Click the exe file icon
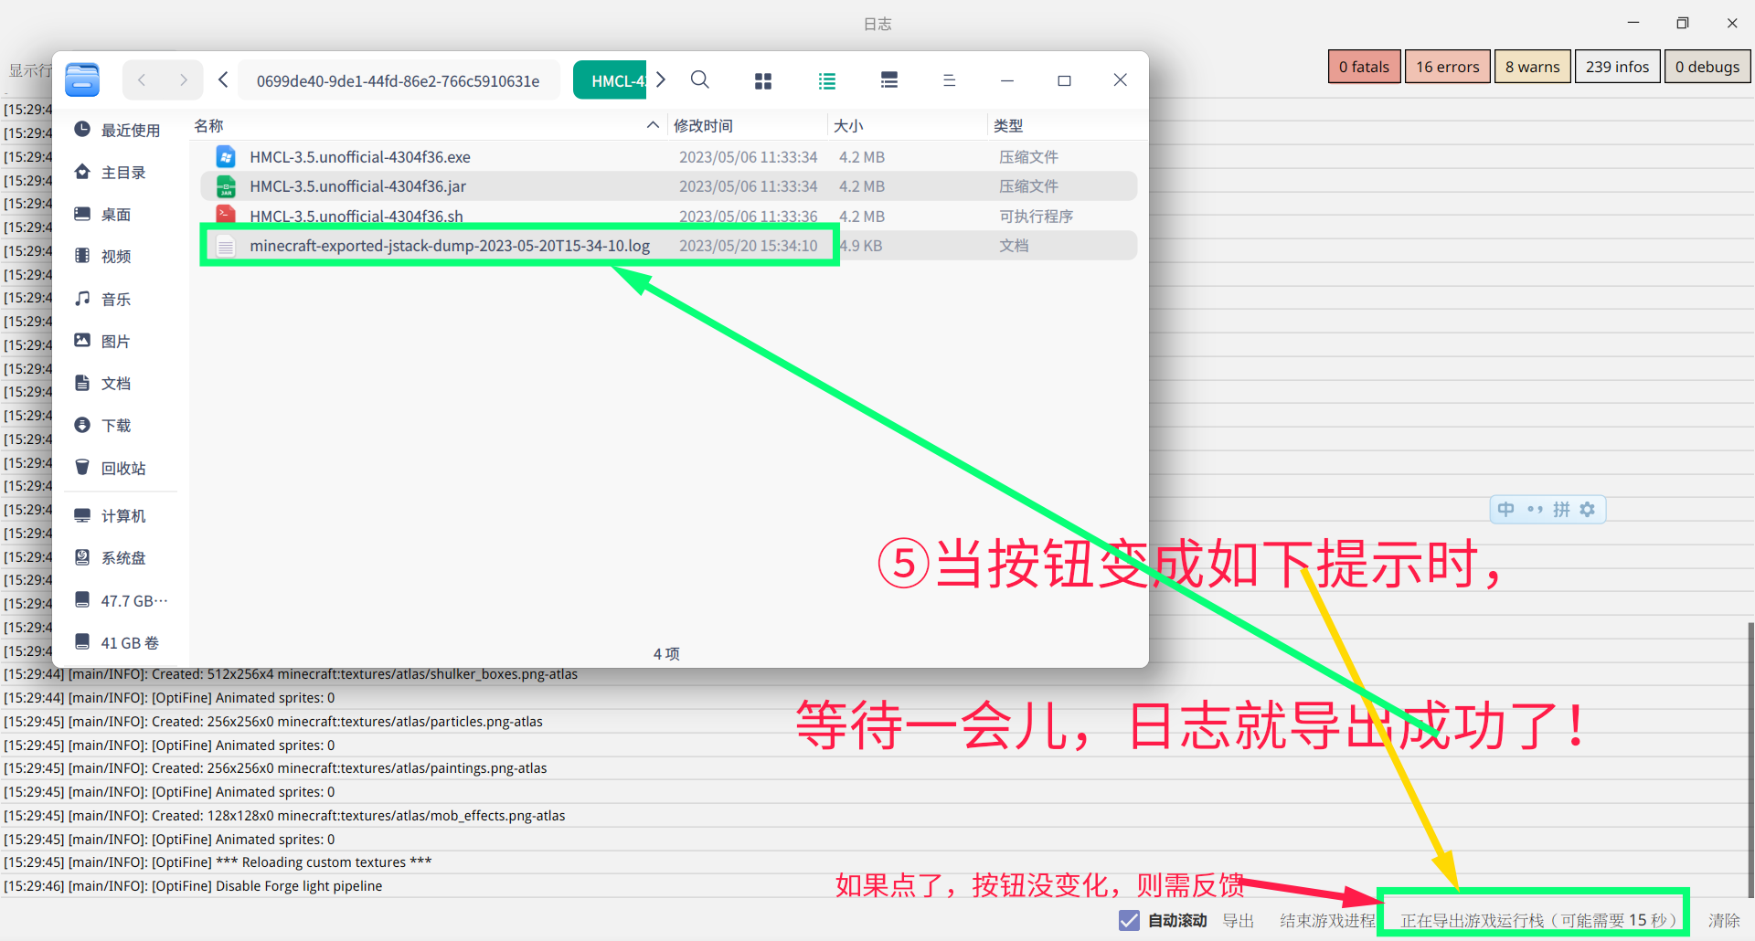Viewport: 1755px width, 941px height. [x=226, y=157]
